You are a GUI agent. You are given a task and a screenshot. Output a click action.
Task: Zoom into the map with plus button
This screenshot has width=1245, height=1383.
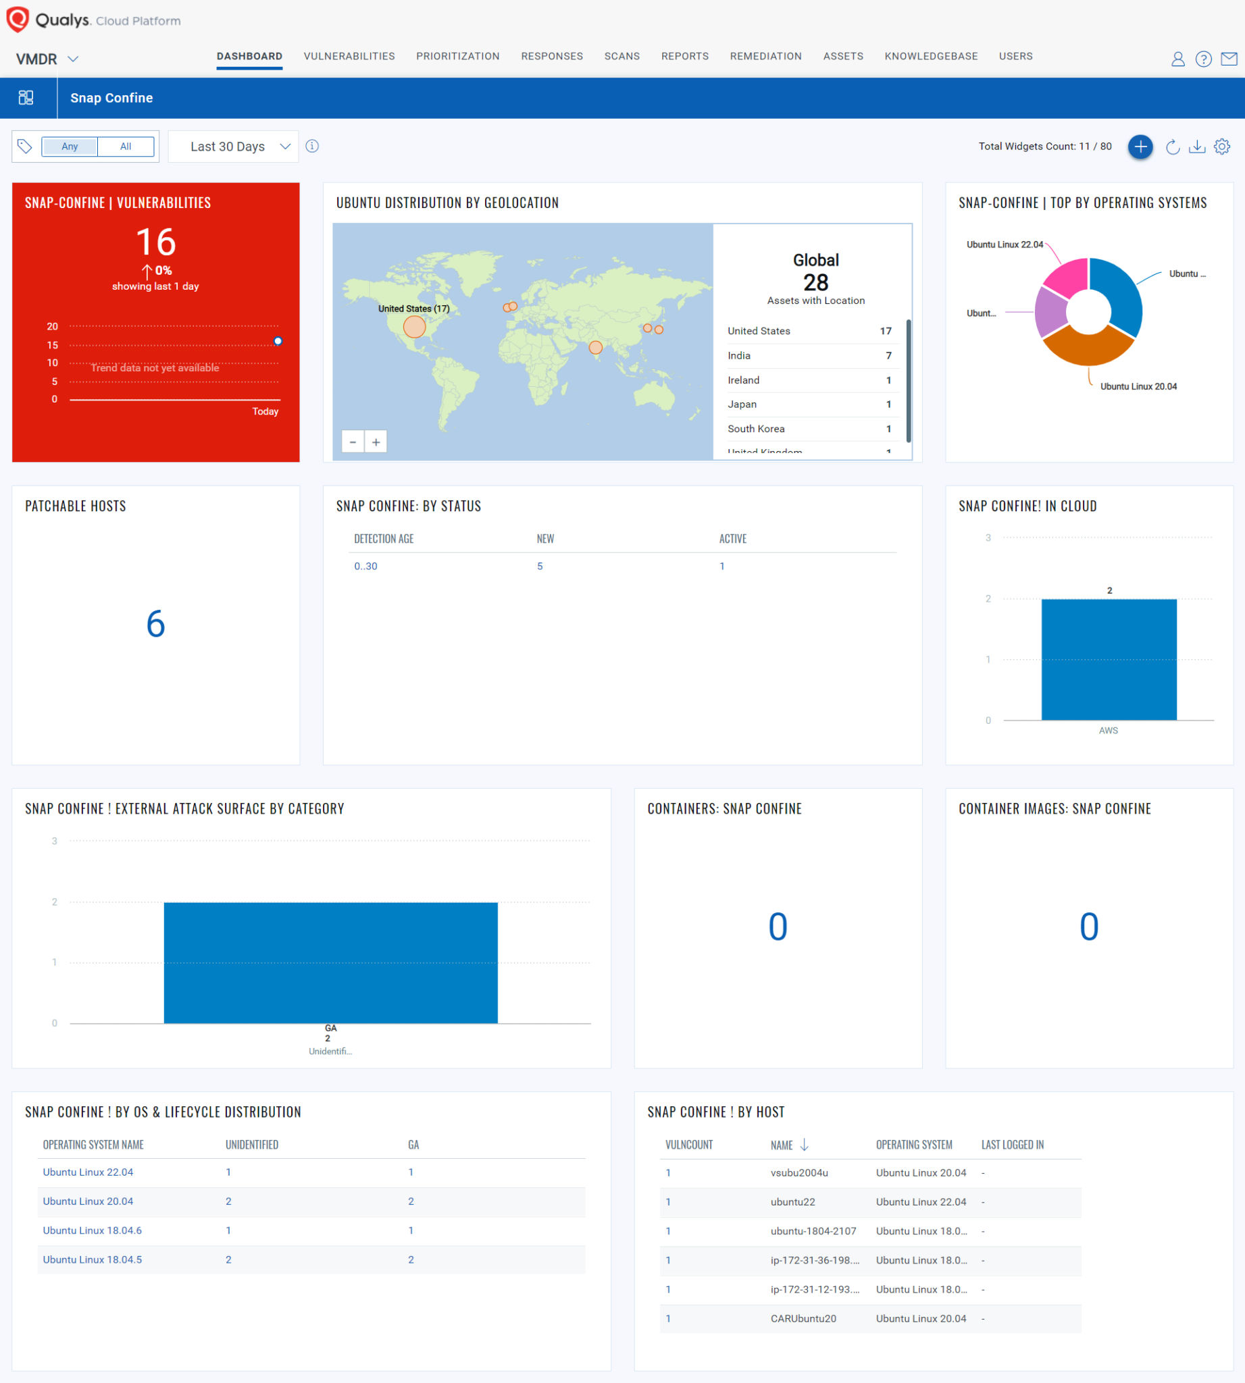click(376, 442)
